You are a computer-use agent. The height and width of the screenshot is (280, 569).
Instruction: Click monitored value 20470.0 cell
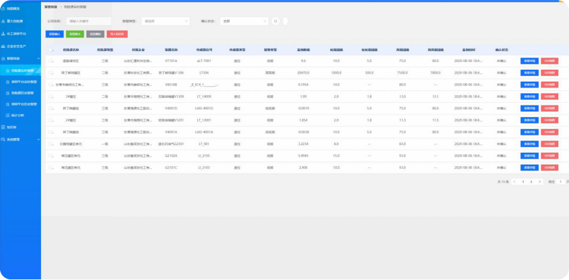303,73
